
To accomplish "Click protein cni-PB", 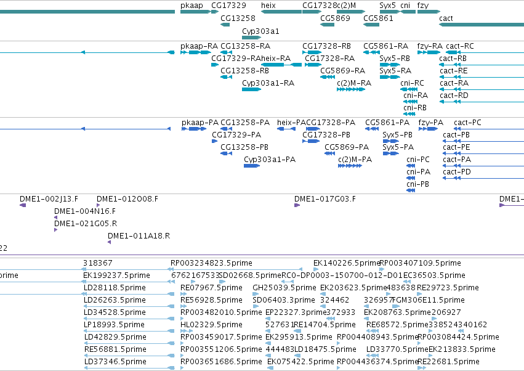I will click(417, 184).
